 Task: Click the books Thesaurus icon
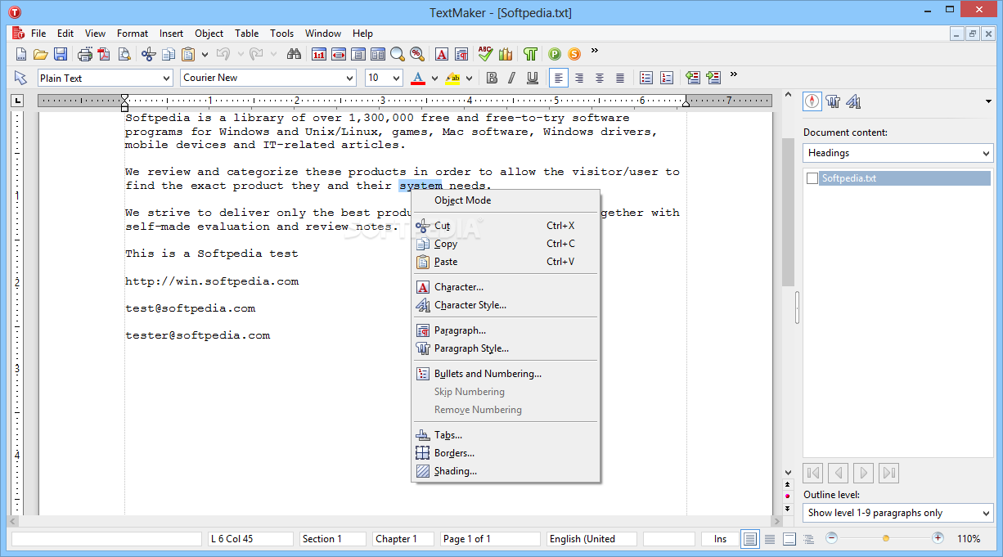[506, 54]
